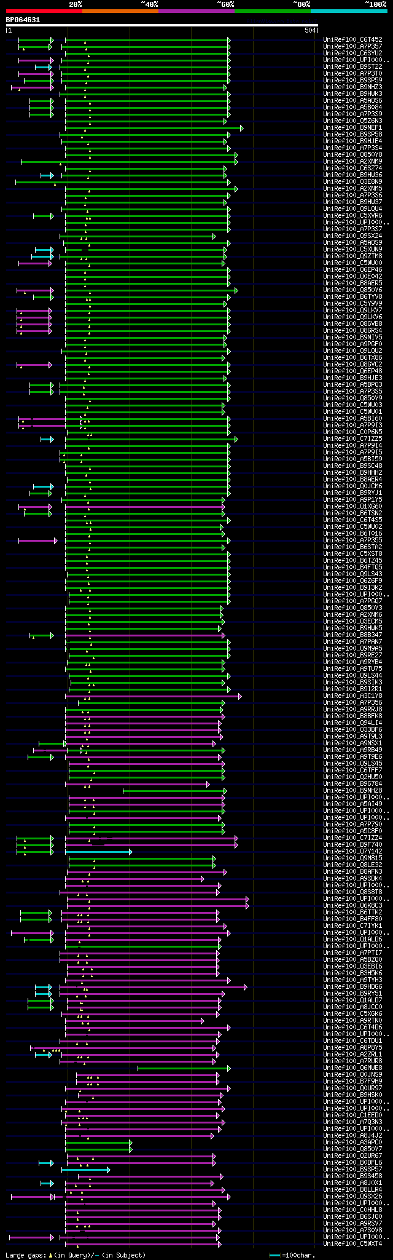
Task: Select the UniRef100_C5XVR6 label
Action: (352, 216)
